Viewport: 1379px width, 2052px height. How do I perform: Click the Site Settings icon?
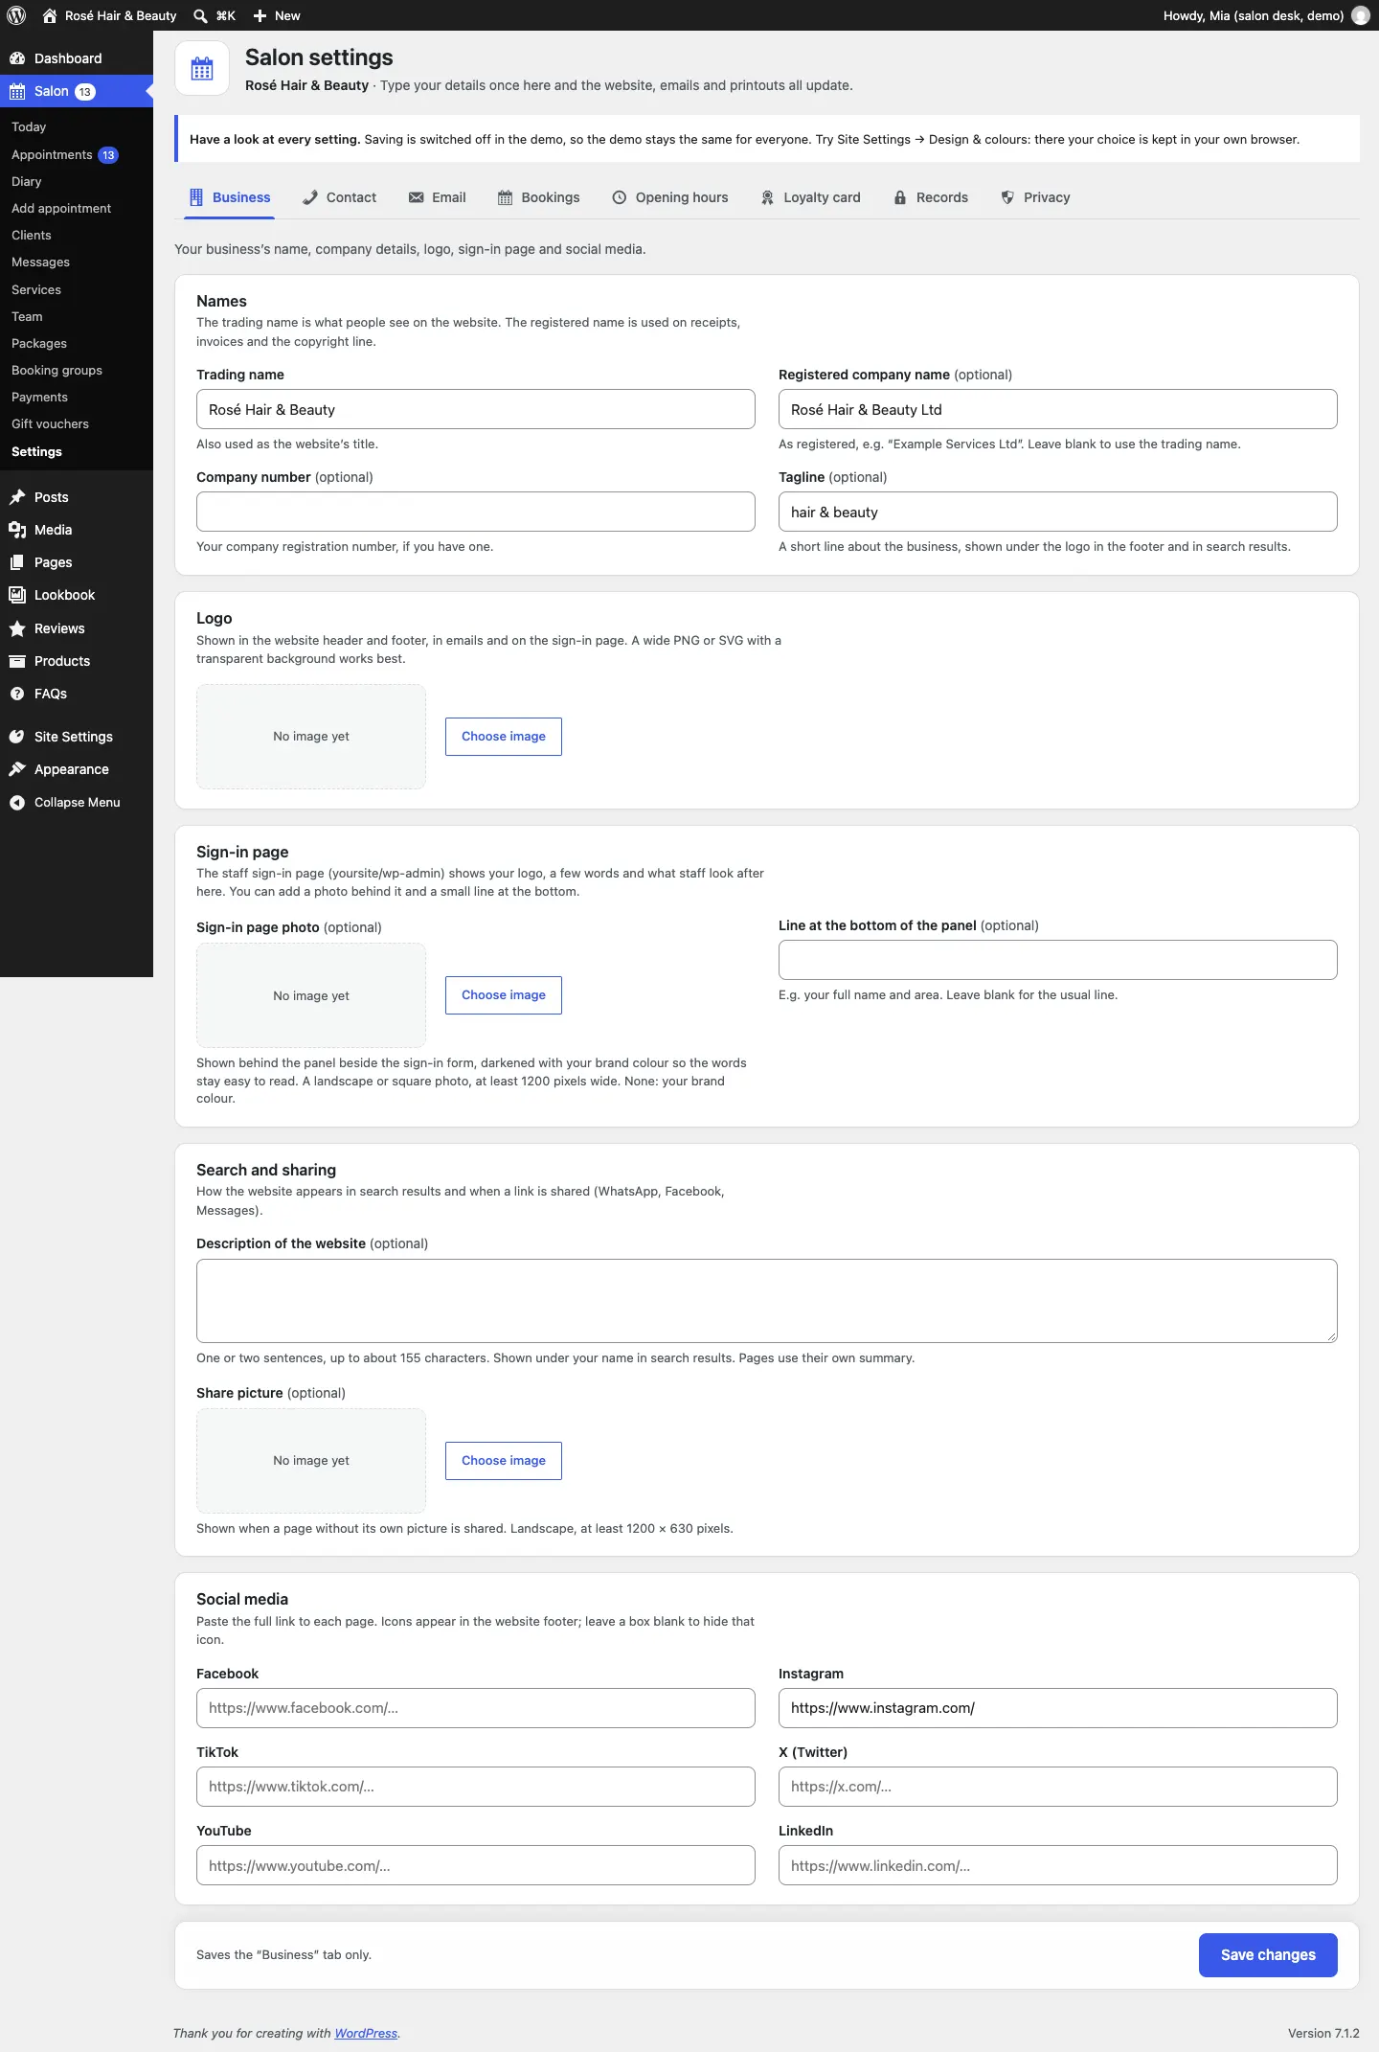[17, 737]
